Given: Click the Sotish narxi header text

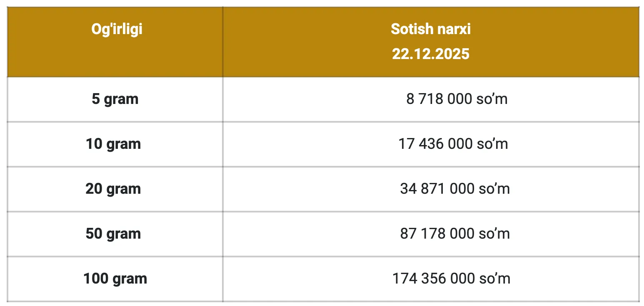Looking at the screenshot, I should click(x=430, y=29).
